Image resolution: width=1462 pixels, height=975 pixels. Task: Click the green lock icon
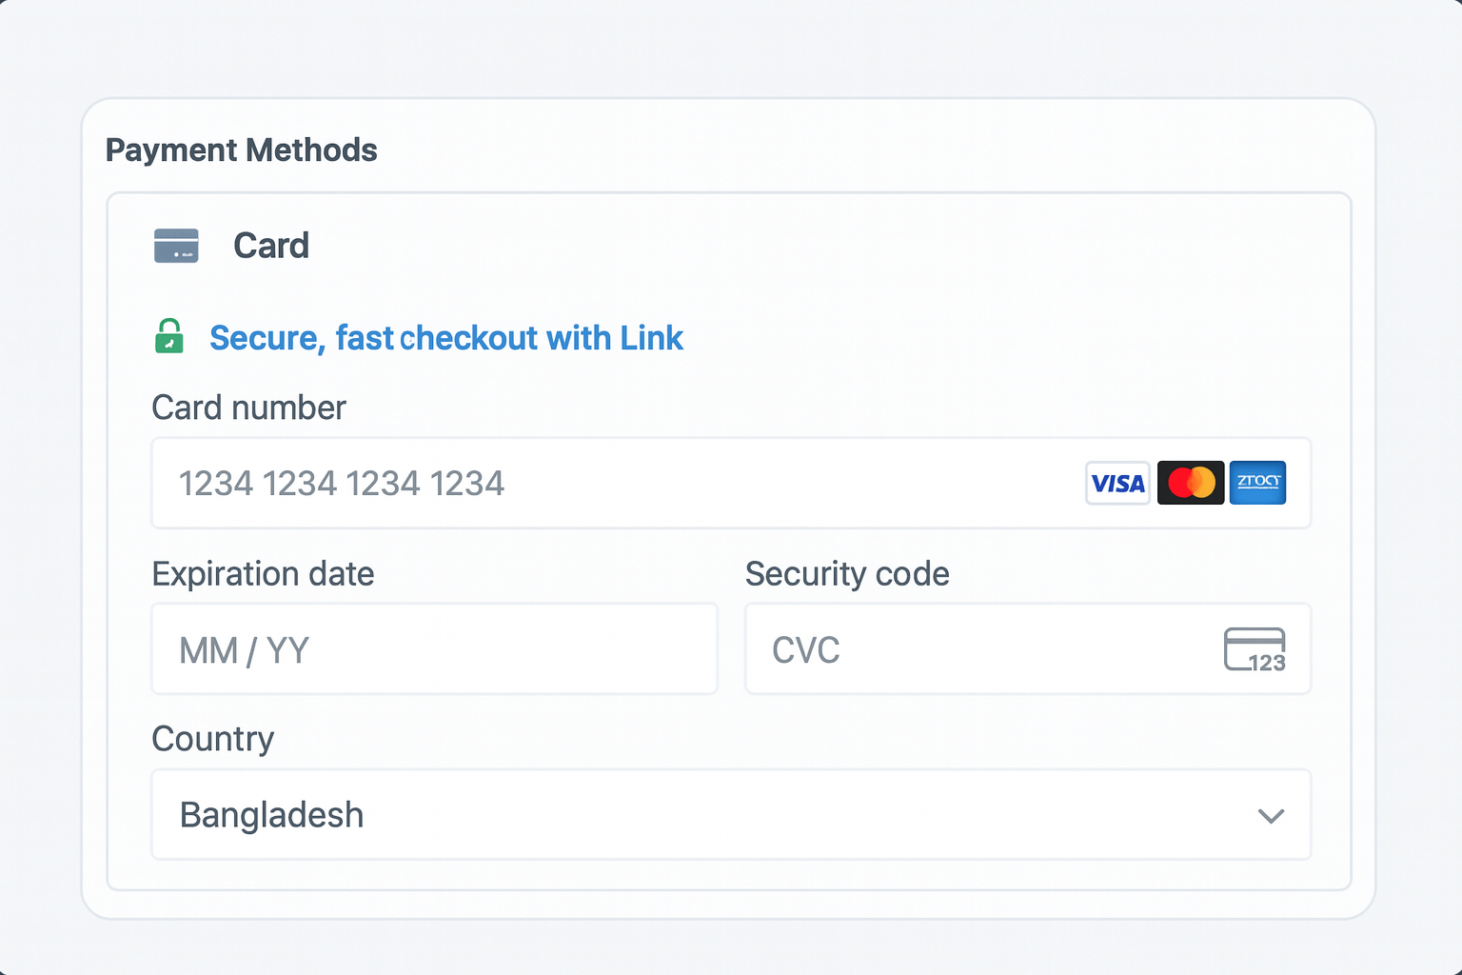coord(169,337)
